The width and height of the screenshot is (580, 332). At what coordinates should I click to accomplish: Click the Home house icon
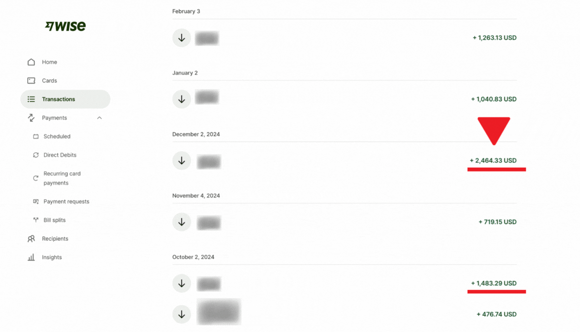point(31,62)
